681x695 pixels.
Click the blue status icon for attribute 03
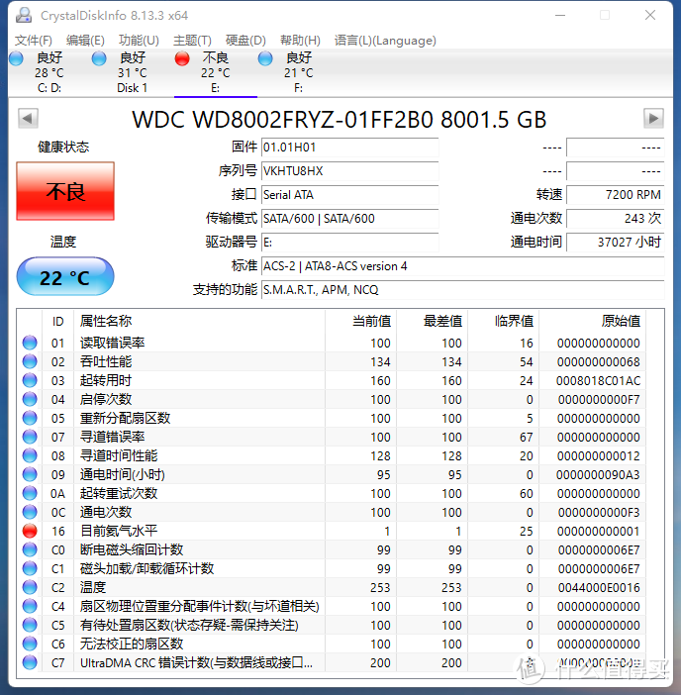point(30,380)
